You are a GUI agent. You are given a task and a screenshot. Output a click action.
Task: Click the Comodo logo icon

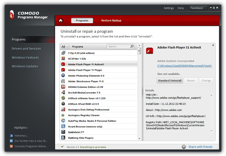(12, 15)
